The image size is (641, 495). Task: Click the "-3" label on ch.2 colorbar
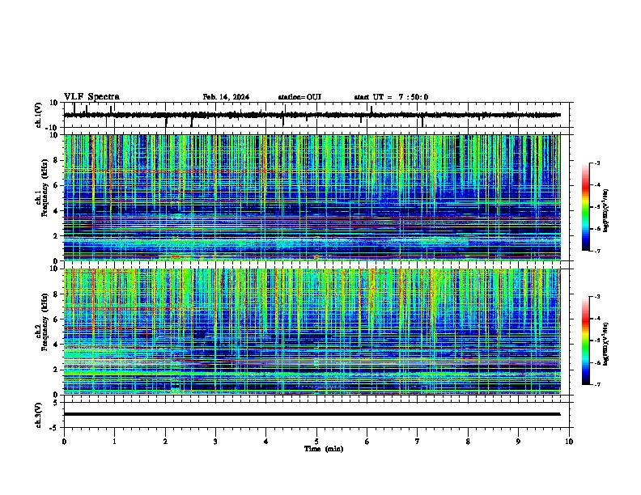(x=597, y=297)
